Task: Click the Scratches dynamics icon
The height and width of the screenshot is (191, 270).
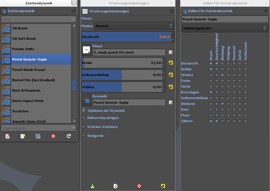Action: click(6, 111)
